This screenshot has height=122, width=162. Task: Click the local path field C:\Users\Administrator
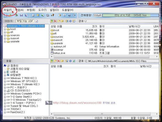click(122, 61)
